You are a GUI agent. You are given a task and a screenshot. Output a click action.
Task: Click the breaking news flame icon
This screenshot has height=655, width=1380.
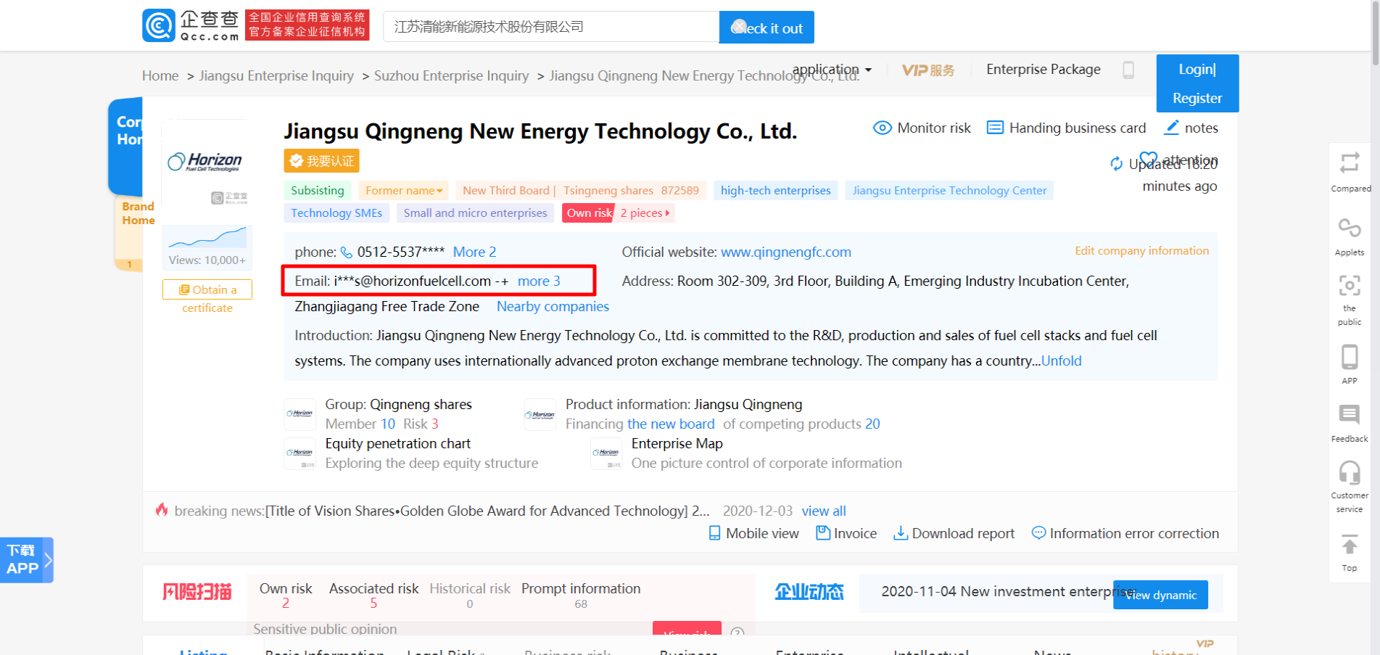coord(162,510)
